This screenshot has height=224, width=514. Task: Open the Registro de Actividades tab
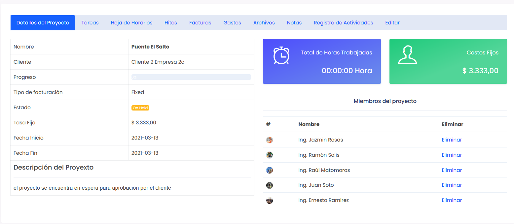[x=343, y=23]
